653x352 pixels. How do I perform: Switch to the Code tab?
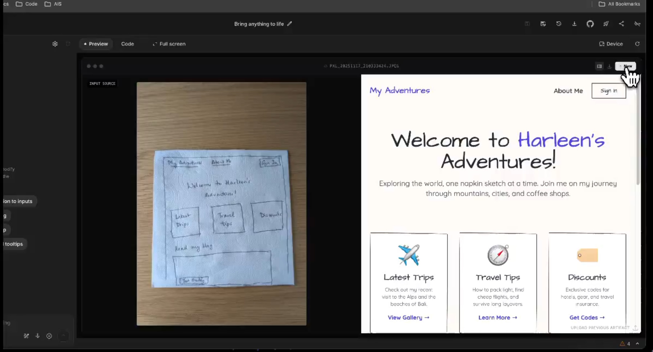pyautogui.click(x=127, y=44)
